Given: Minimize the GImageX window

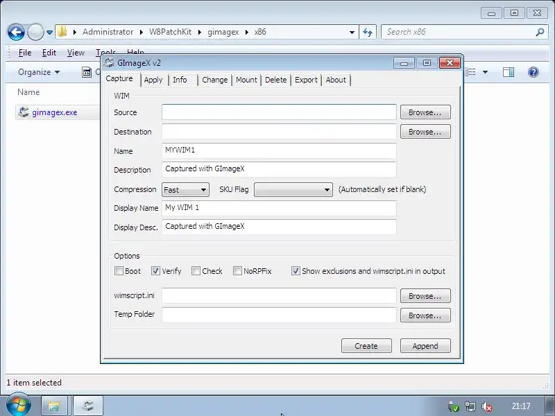Looking at the screenshot, I should click(404, 63).
